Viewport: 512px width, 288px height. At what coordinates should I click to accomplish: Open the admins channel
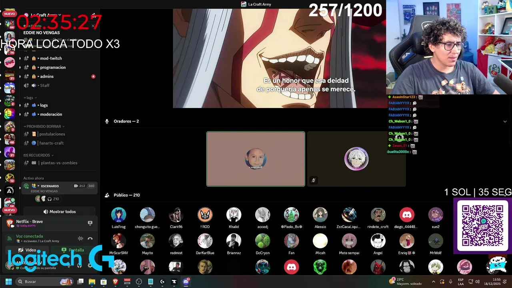click(59, 76)
